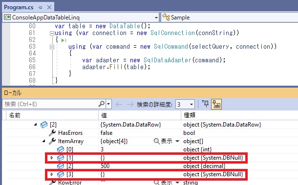Screen dimensions: 298x185
Task: Click the back arrow for previous search result
Action: [x=119, y=104]
